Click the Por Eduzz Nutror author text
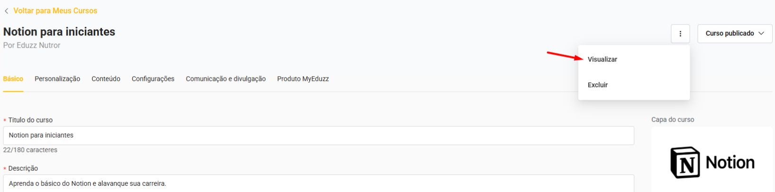This screenshot has width=775, height=192. [x=32, y=45]
